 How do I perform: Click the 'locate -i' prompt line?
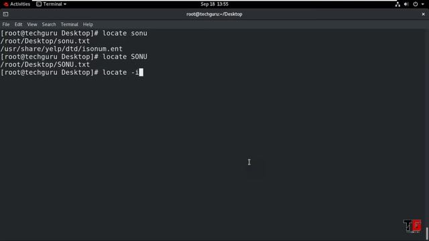(72, 72)
